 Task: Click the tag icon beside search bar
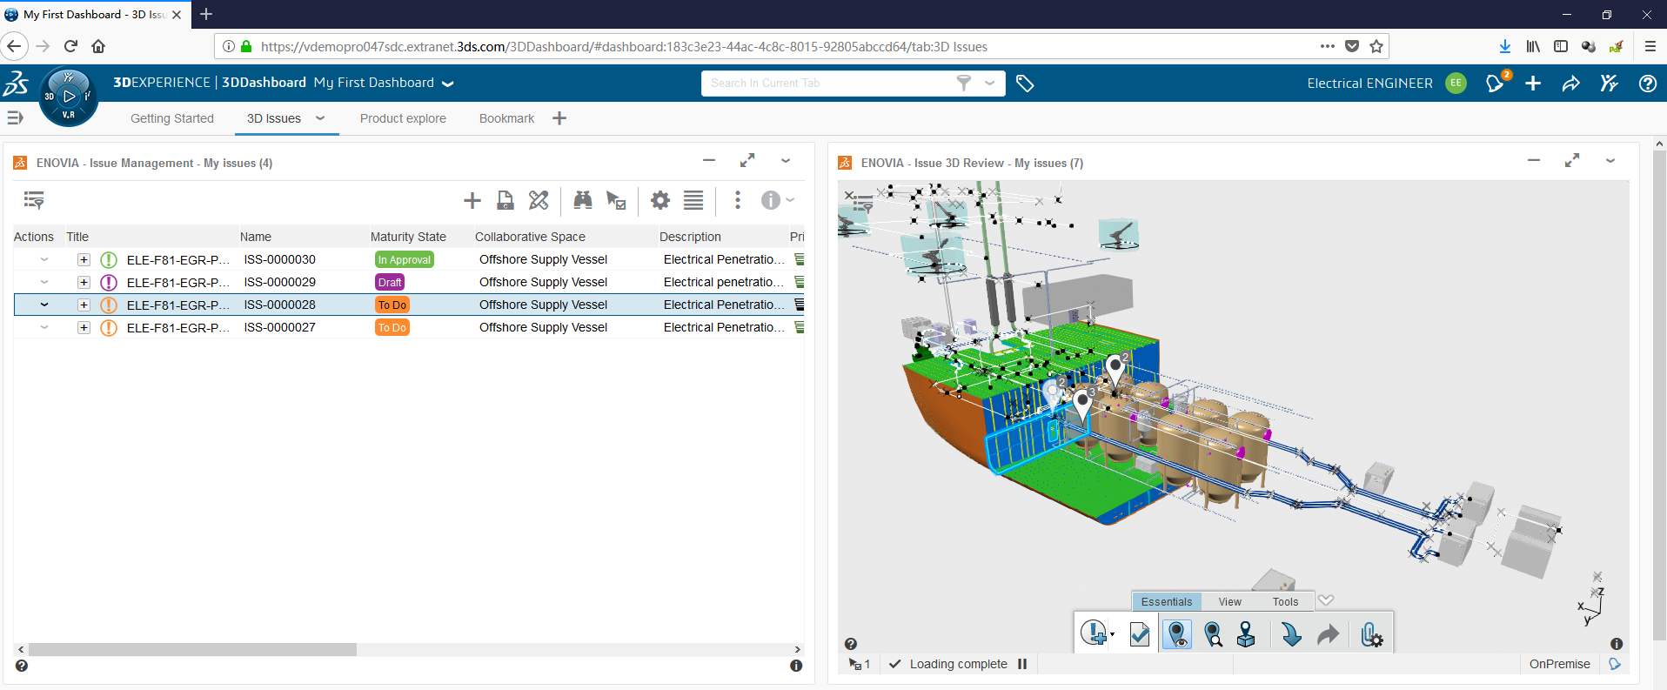1025,84
